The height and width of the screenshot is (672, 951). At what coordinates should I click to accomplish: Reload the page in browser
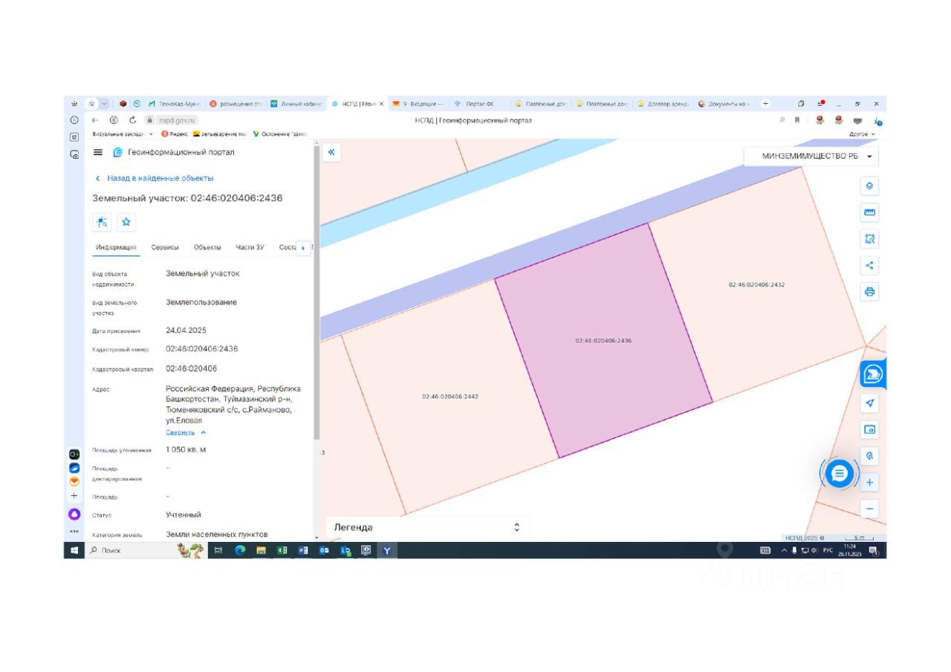point(132,120)
